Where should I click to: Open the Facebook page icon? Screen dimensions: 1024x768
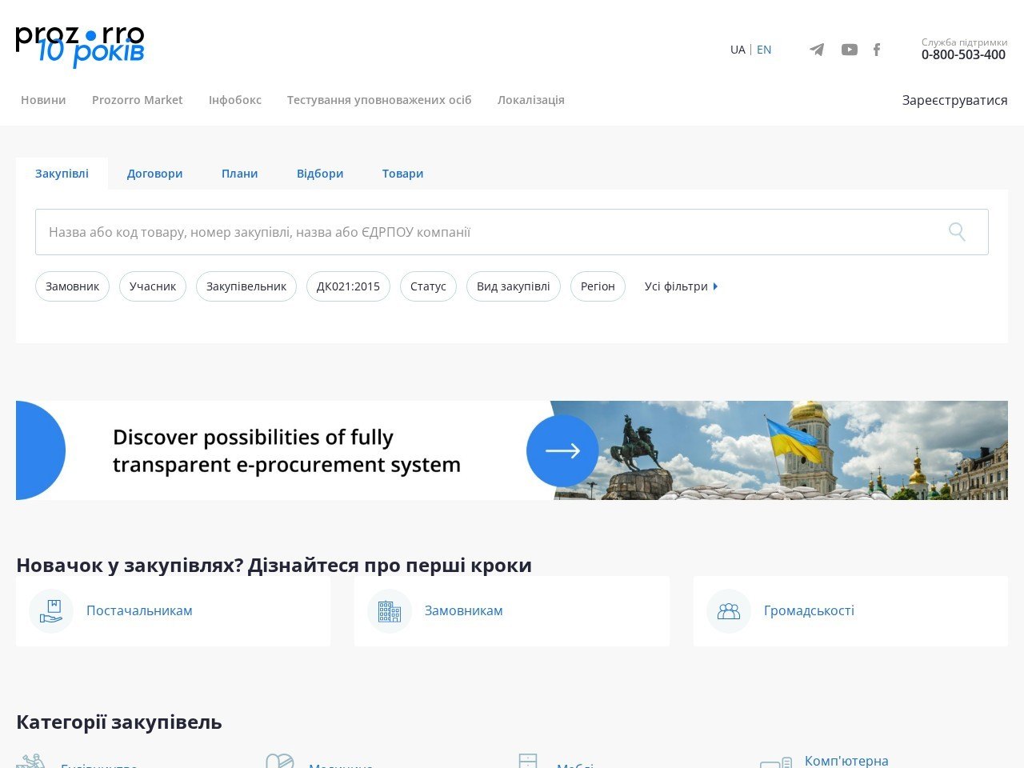tap(877, 50)
